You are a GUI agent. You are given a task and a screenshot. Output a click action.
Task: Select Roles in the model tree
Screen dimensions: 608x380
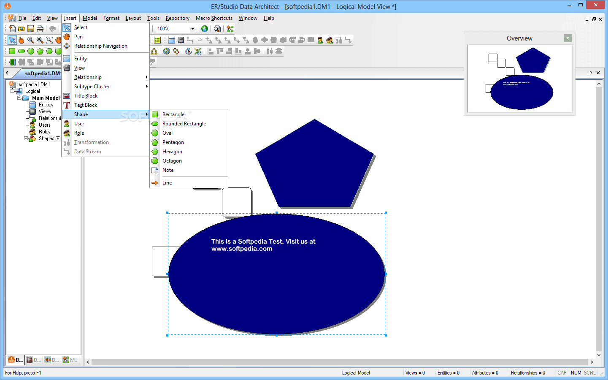pos(45,132)
